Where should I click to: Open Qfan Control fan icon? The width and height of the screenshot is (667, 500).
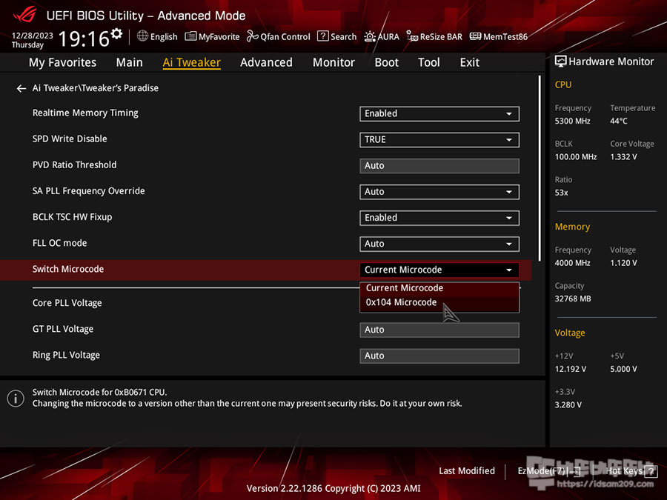[252, 36]
